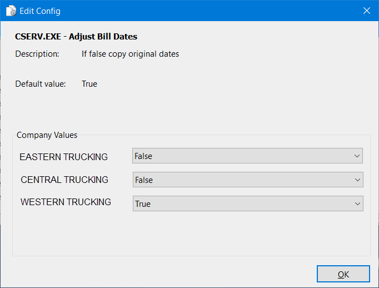
Task: Click the 'Default value:' label
Action: [41, 84]
